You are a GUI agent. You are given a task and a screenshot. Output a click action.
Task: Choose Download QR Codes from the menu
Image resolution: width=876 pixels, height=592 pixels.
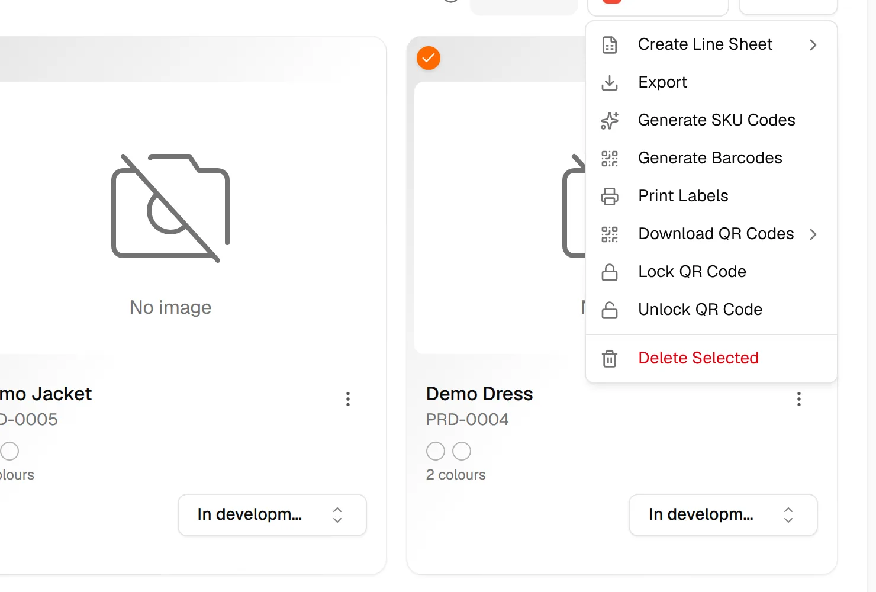(x=711, y=234)
